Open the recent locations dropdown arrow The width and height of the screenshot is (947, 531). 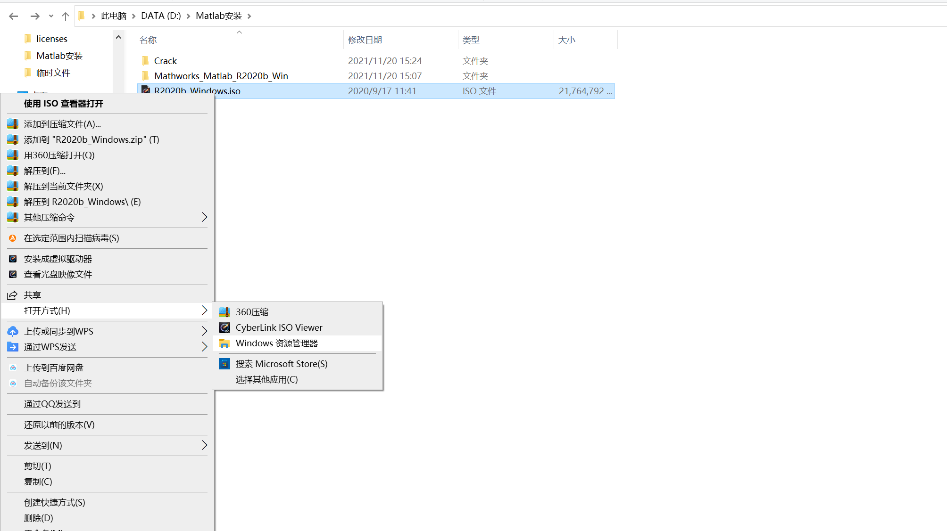(51, 16)
